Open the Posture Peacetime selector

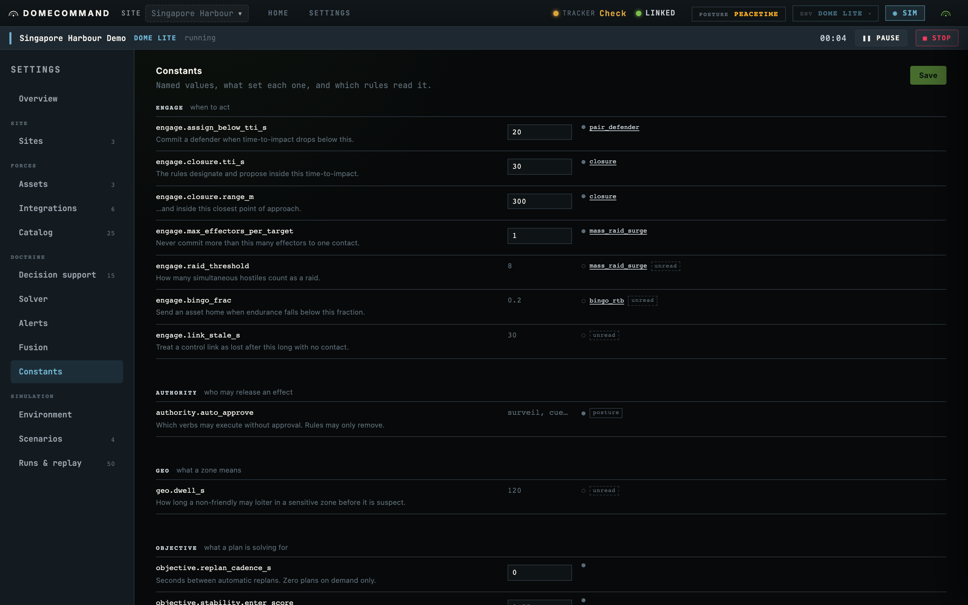(x=738, y=14)
